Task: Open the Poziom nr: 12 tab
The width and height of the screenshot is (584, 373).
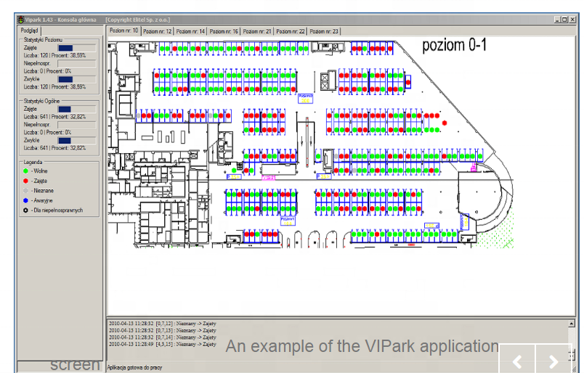Action: (x=157, y=32)
